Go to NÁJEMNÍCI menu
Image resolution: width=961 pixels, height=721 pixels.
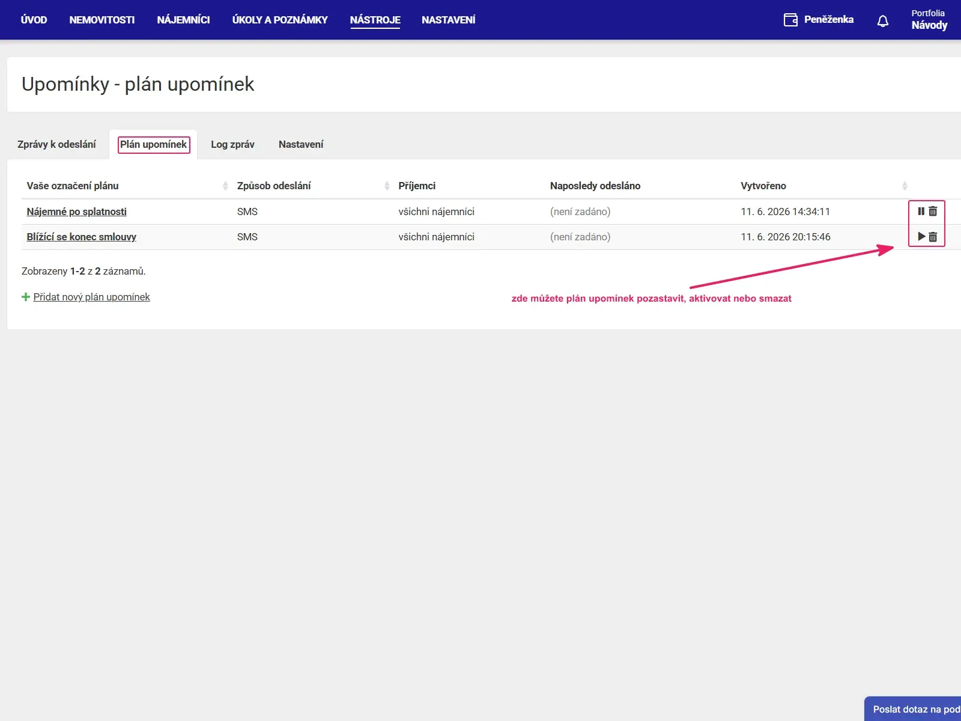click(x=183, y=20)
